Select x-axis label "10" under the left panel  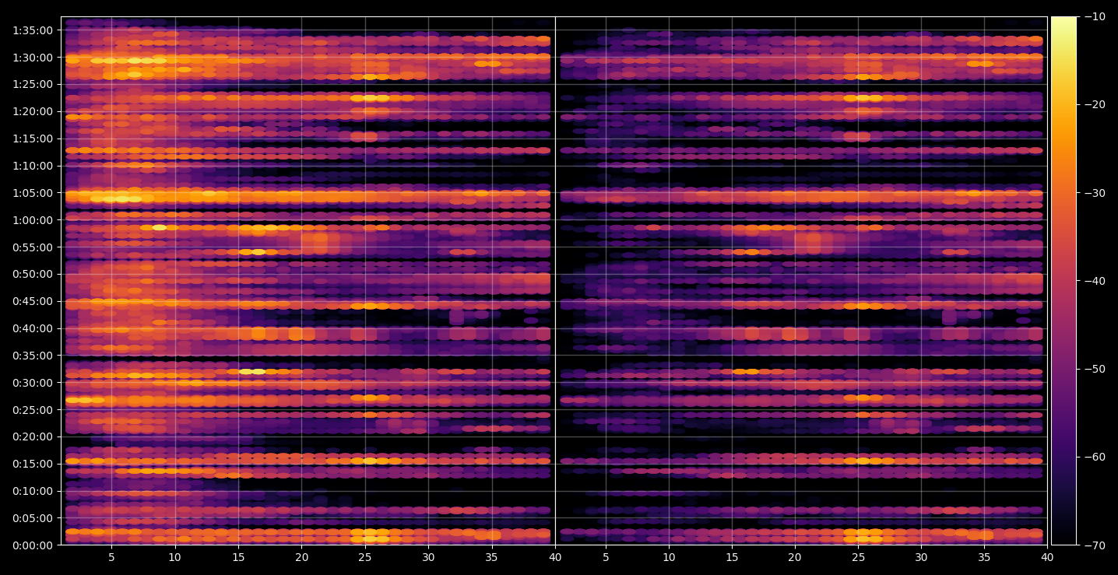pyautogui.click(x=174, y=558)
